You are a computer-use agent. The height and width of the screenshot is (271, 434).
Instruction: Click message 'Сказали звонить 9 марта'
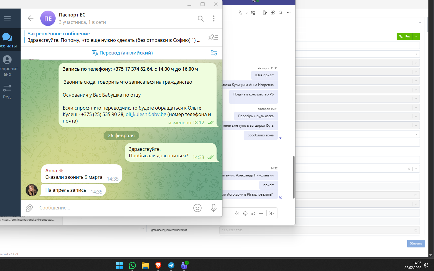pyautogui.click(x=82, y=174)
